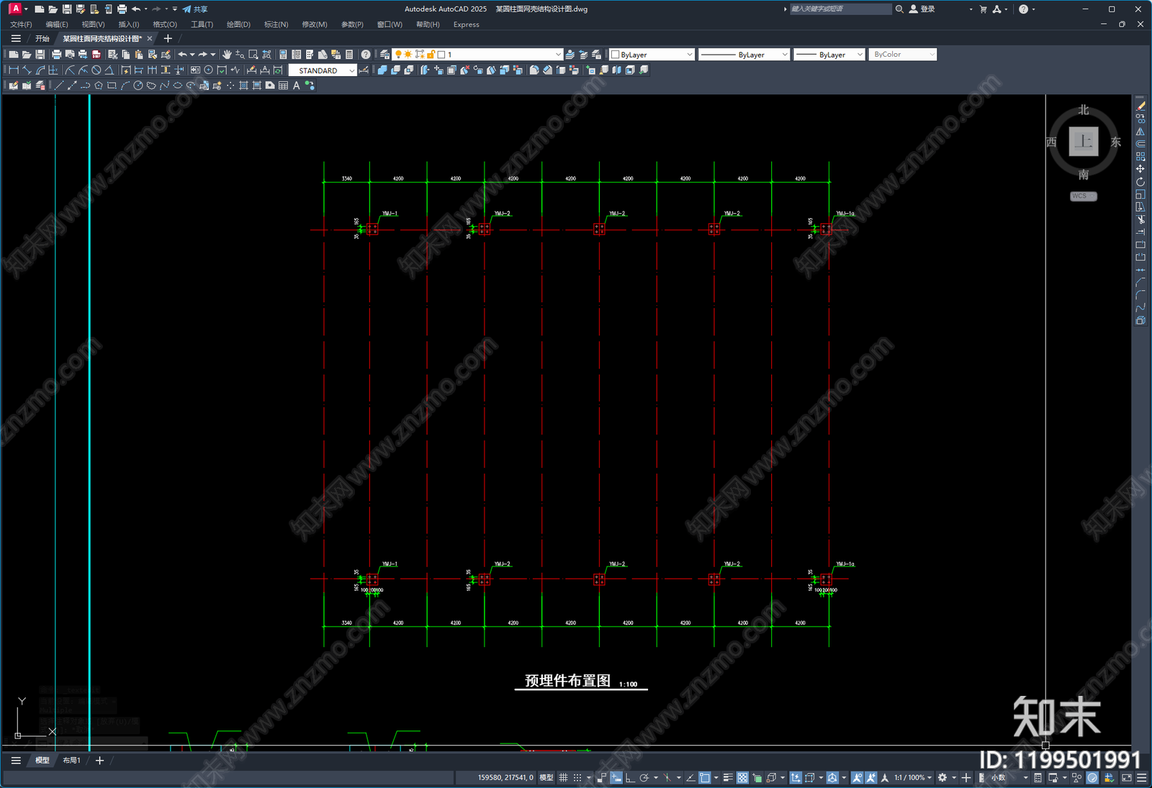Click the Plot printer icon in standard toolbar
The height and width of the screenshot is (788, 1152).
pos(56,55)
